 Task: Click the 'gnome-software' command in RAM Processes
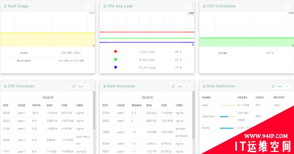tap(181, 132)
